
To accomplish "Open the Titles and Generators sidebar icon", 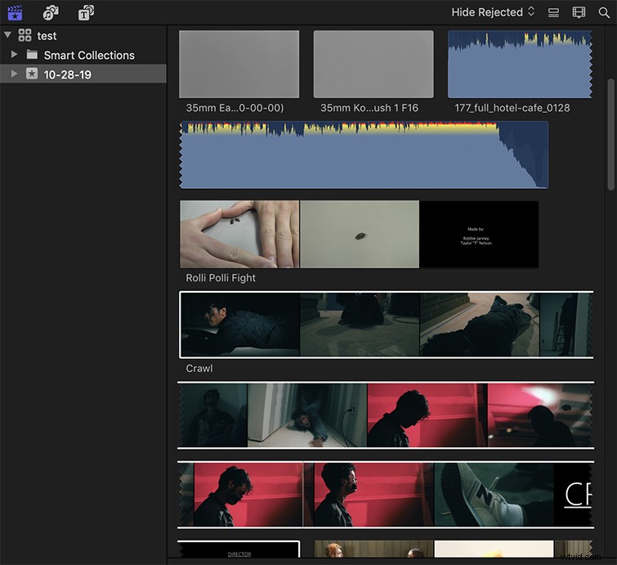I will coord(86,12).
